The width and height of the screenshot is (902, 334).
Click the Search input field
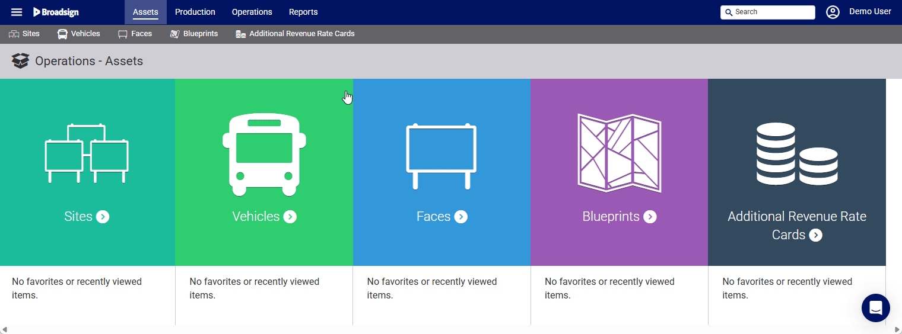[768, 12]
